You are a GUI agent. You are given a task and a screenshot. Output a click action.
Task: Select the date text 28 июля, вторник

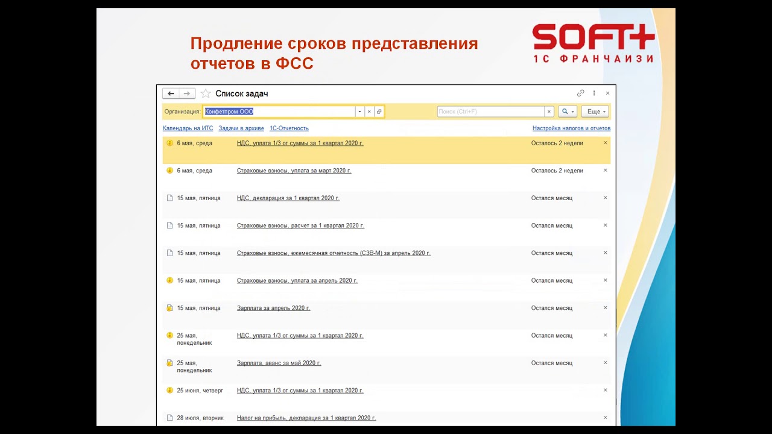pyautogui.click(x=200, y=418)
